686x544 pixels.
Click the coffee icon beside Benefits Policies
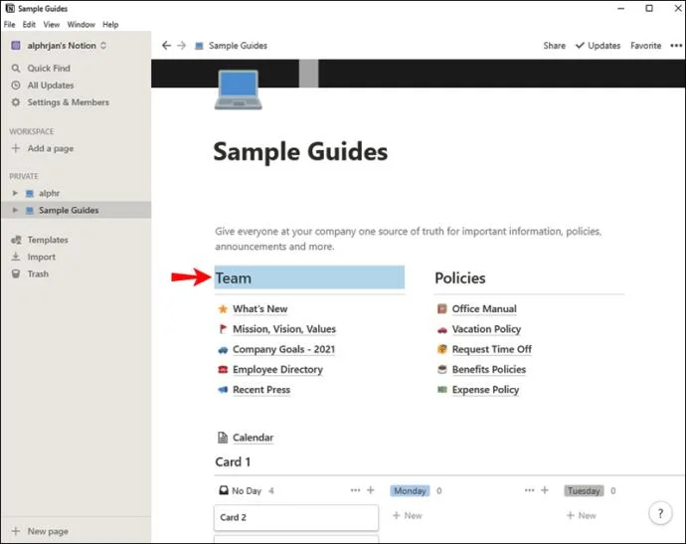441,369
